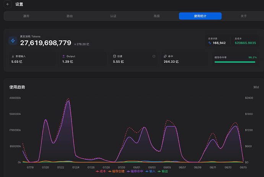Switch to the 路由 tab
Image resolution: width=264 pixels, height=177 pixels.
pyautogui.click(x=70, y=16)
